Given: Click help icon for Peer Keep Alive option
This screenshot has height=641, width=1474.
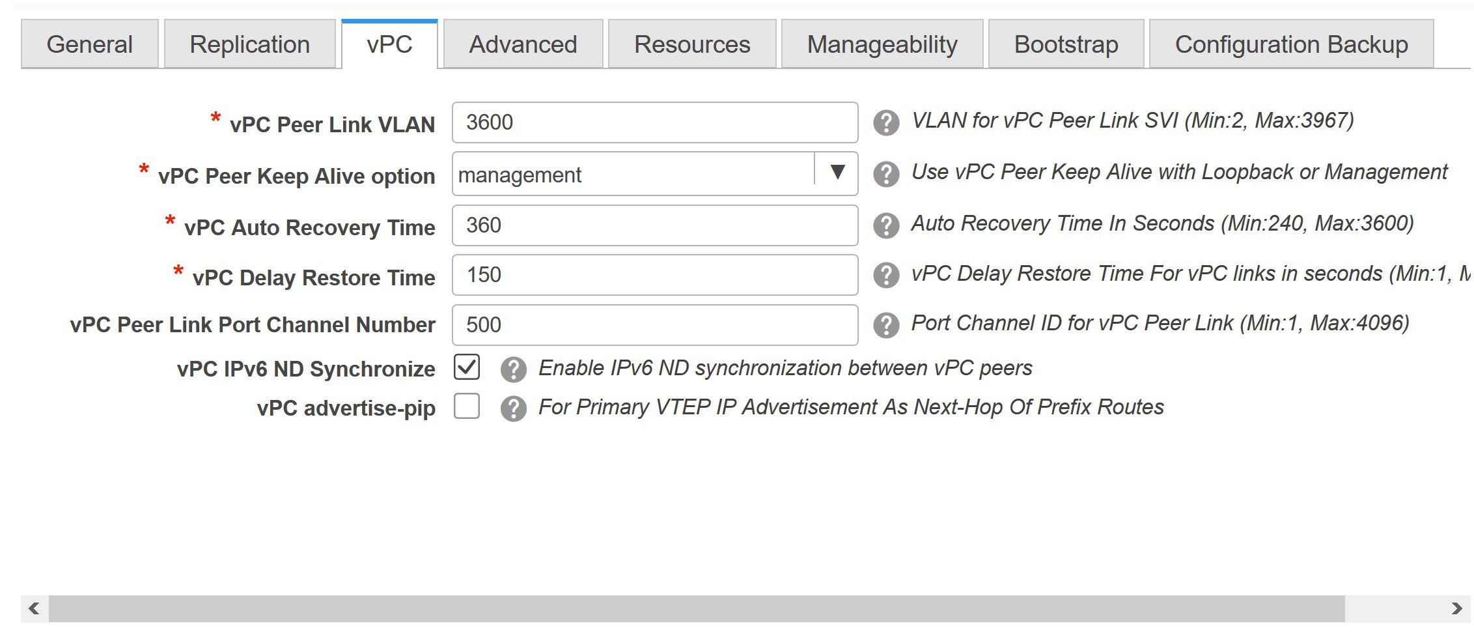Looking at the screenshot, I should click(886, 174).
